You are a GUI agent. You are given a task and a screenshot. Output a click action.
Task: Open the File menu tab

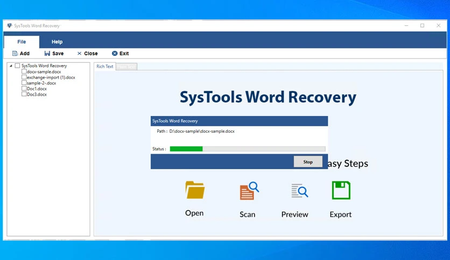click(x=22, y=42)
